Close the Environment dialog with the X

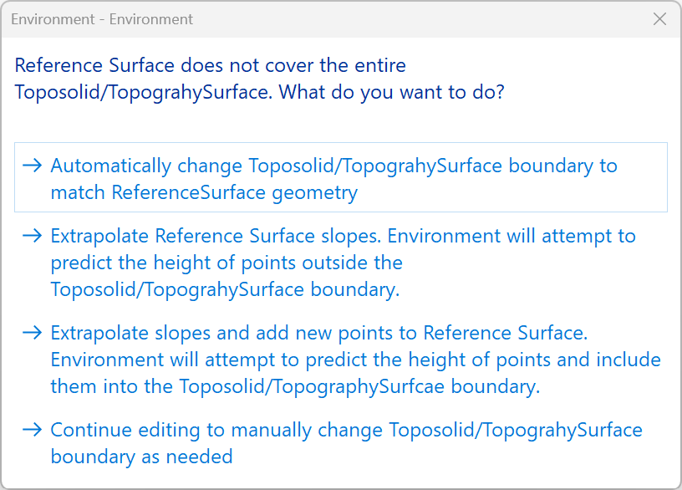click(x=659, y=18)
